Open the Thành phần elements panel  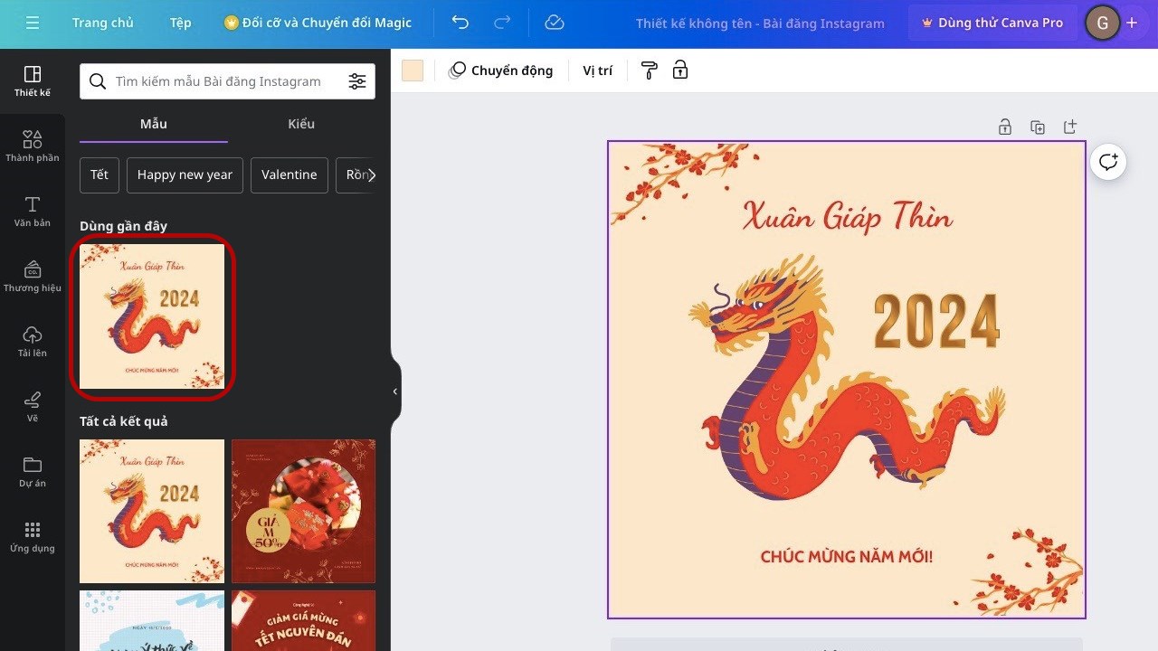coord(33,146)
